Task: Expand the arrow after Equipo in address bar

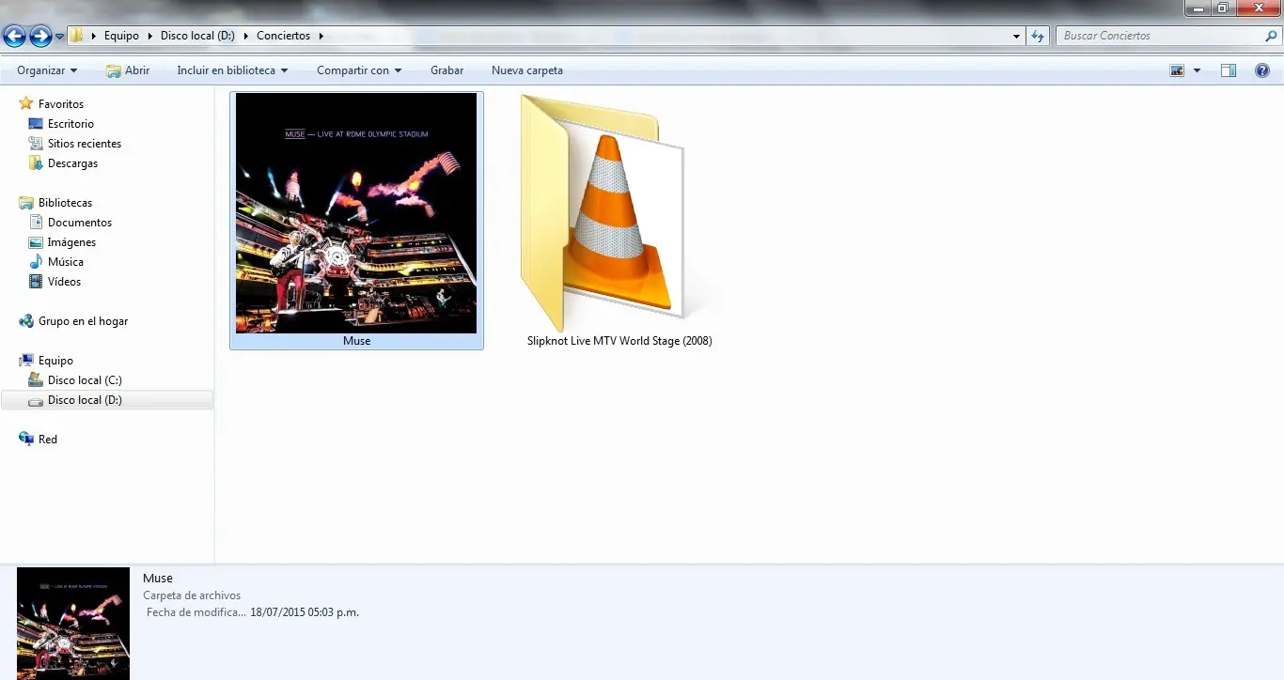Action: 149,36
